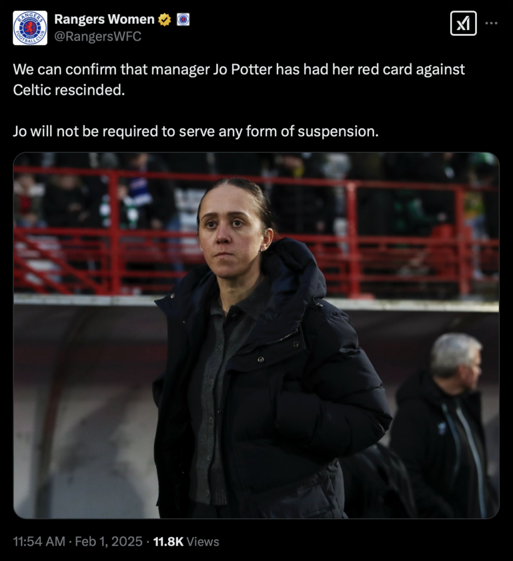
Task: Click the word Celtic in the post
Action: [x=32, y=90]
